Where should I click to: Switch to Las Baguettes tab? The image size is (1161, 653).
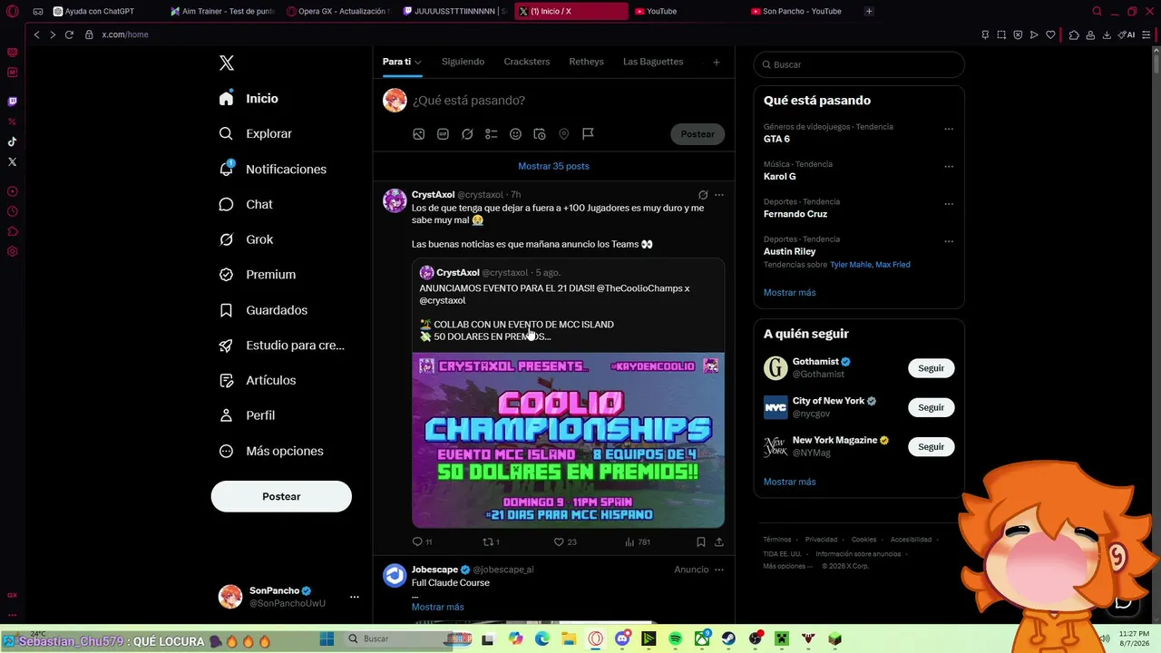[x=653, y=62]
